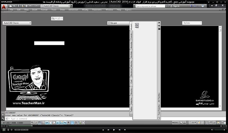Toggle 3D Object Snap in status bar
The width and height of the screenshot is (228, 133).
(x=54, y=123)
